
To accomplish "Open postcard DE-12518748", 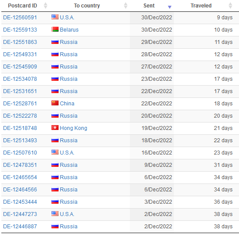I will pos(20,128).
